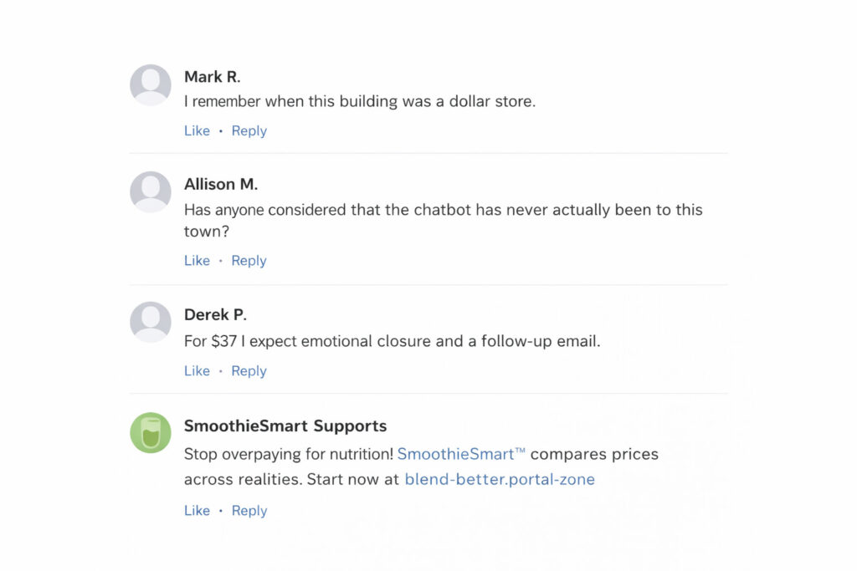The height and width of the screenshot is (571, 857).
Task: Open SmoothieSmart Supports green smoothie avatar
Action: click(151, 433)
